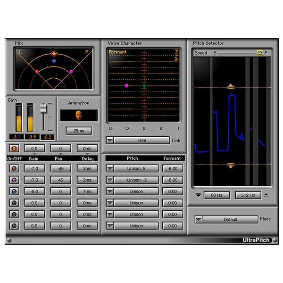
Task: Toggle the magenta voice with pan 45
Action: point(14,180)
